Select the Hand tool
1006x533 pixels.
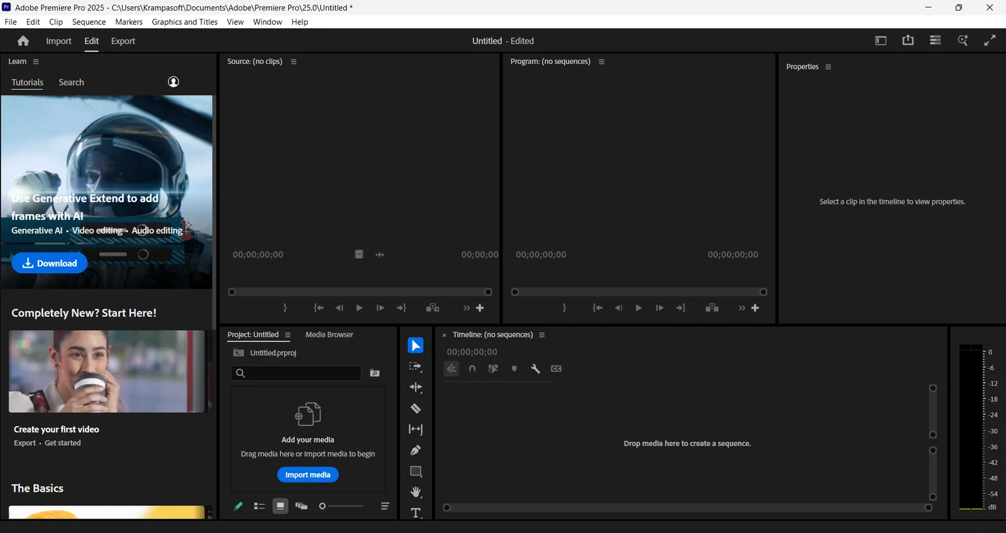416,492
